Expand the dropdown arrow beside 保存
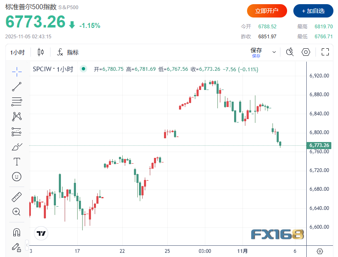 [274, 52]
